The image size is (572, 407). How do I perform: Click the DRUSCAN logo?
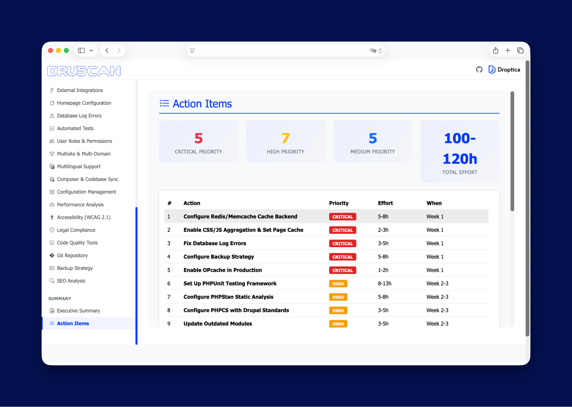[84, 71]
